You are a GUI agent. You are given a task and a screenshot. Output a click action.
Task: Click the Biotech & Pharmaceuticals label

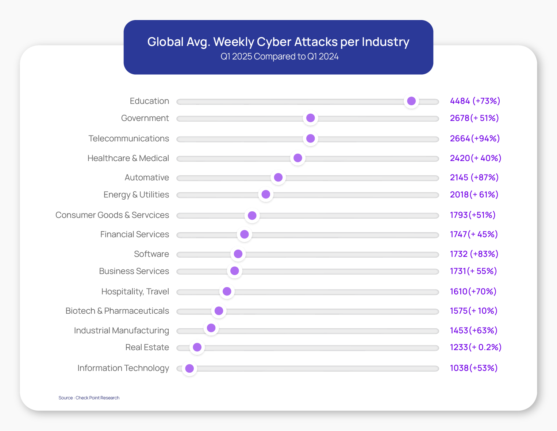[117, 311]
